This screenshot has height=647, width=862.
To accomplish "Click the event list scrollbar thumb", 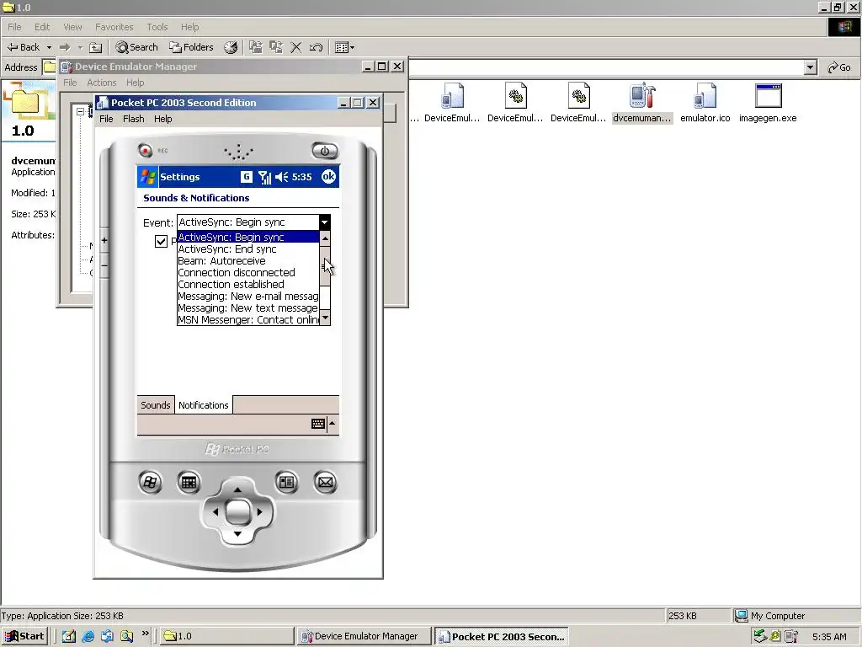I will point(325,266).
